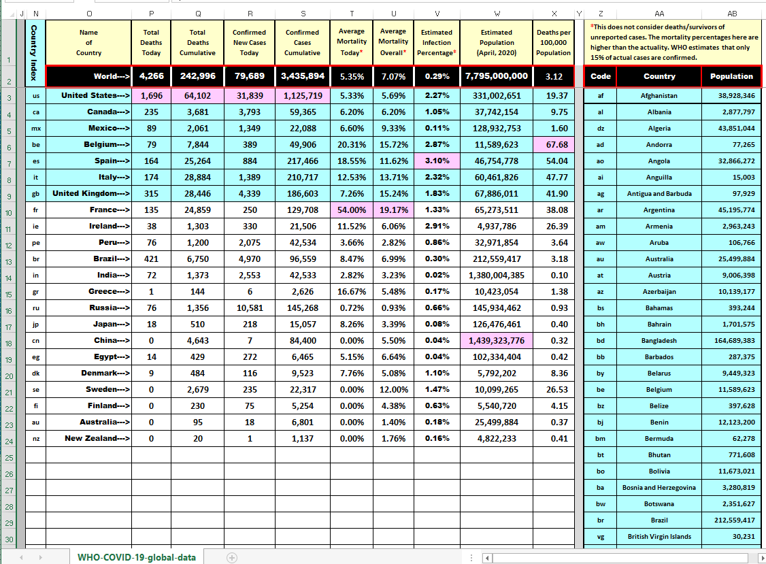
Task: Click Bosnia and Herzegovina cell
Action: click(x=659, y=487)
